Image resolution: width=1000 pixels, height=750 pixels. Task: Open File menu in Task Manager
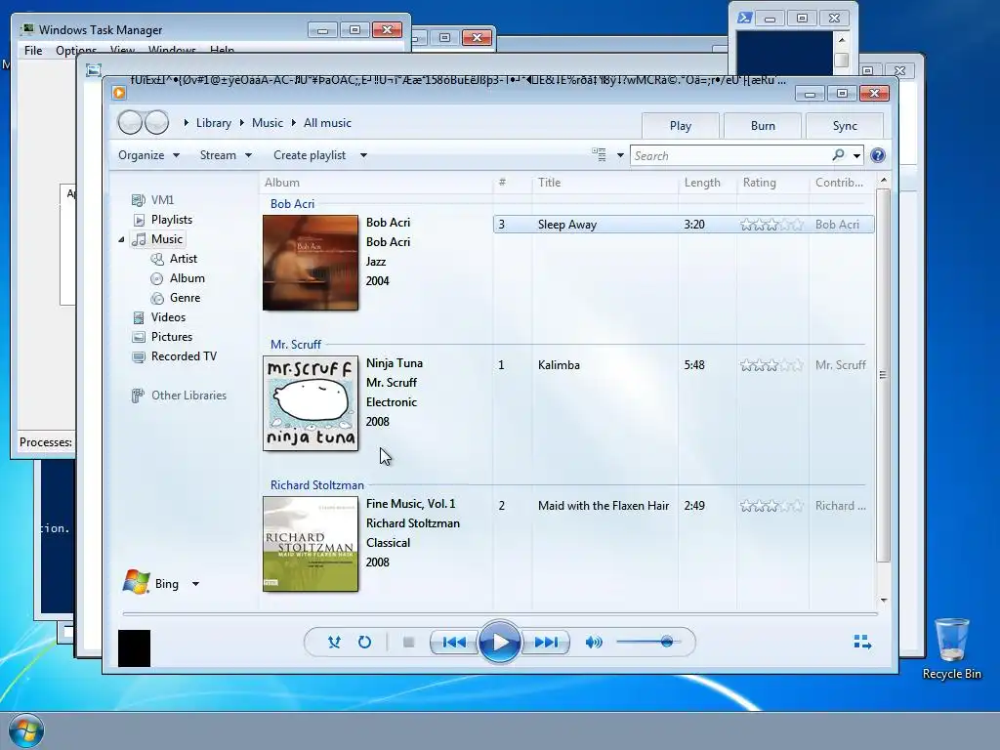tap(33, 51)
